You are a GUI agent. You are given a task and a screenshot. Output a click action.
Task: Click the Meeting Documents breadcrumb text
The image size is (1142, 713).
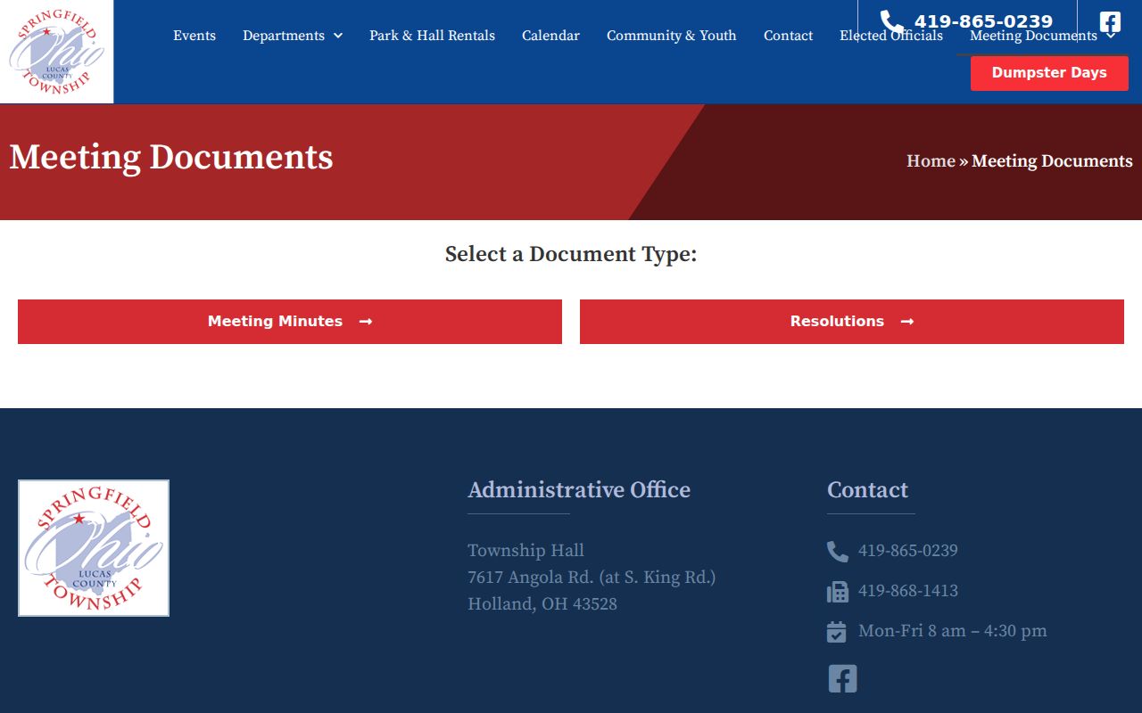point(1052,161)
